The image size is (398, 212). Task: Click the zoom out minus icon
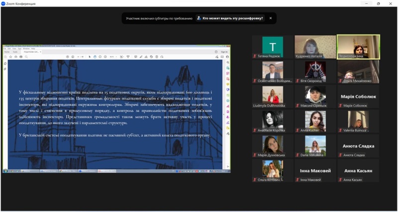100,57
